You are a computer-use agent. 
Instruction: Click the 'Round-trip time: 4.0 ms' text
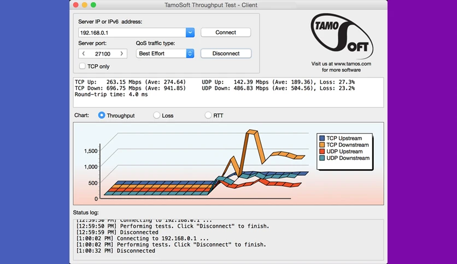pos(111,94)
